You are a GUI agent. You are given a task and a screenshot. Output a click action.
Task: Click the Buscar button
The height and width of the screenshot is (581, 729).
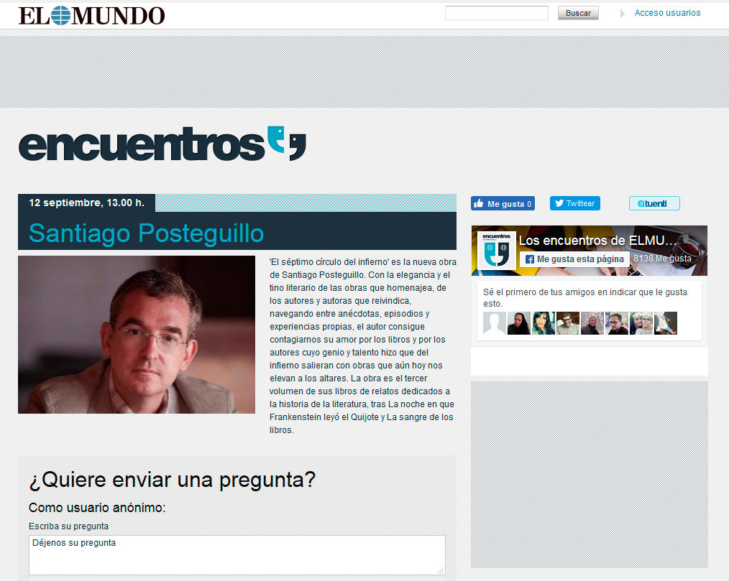pyautogui.click(x=578, y=13)
